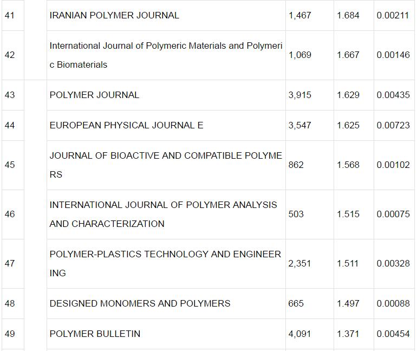
Task: Select International Journal of Polymer Analysis and Characterization
Action: (162, 214)
